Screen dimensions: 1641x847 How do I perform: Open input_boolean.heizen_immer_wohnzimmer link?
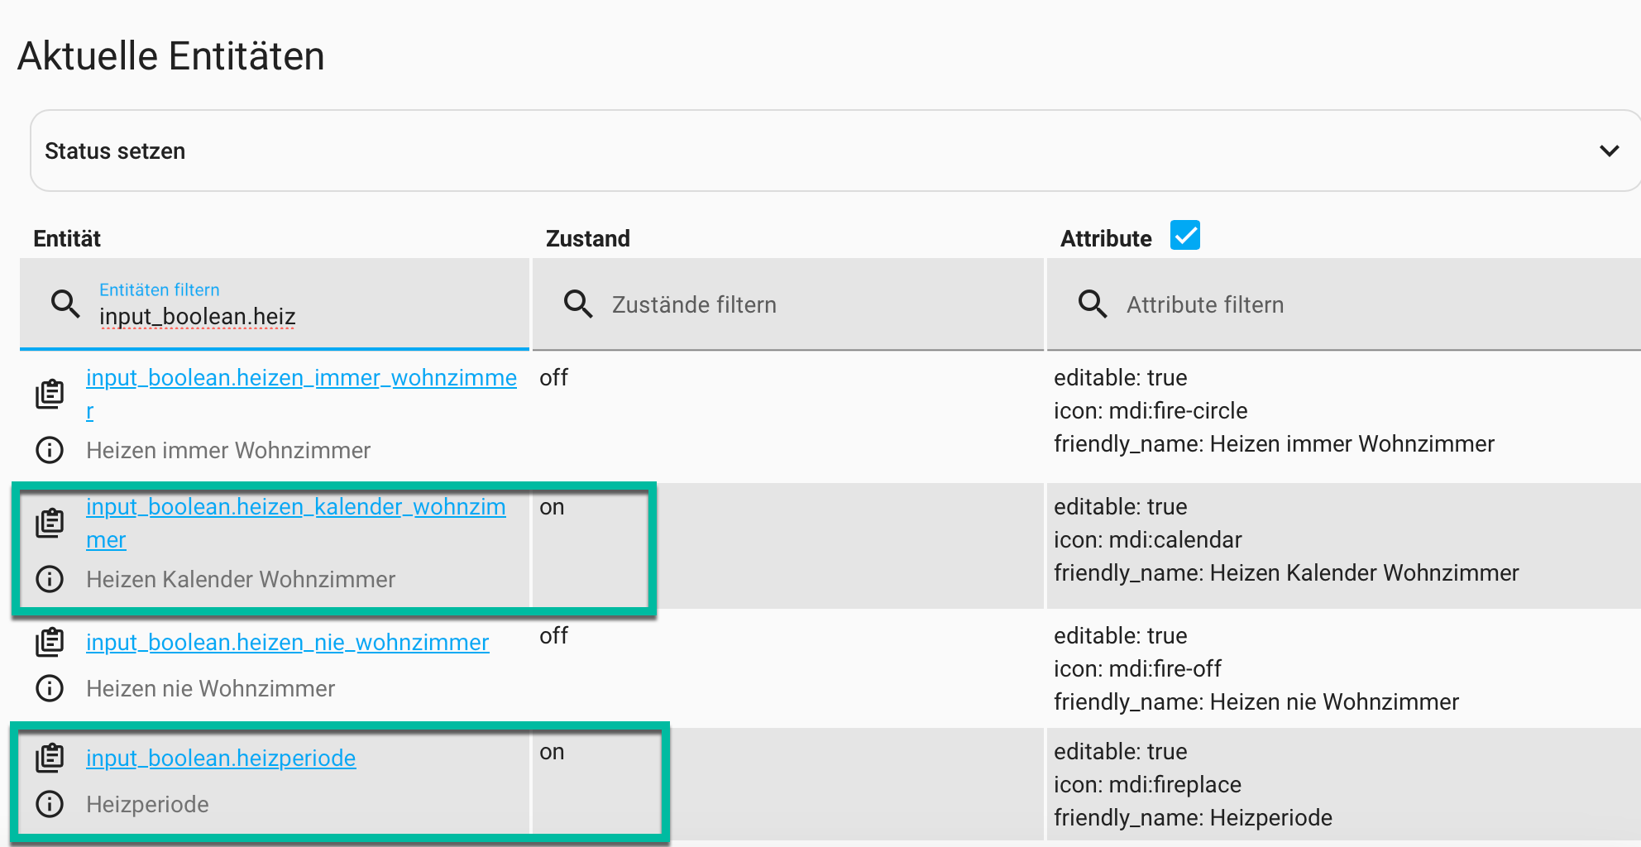click(x=301, y=378)
